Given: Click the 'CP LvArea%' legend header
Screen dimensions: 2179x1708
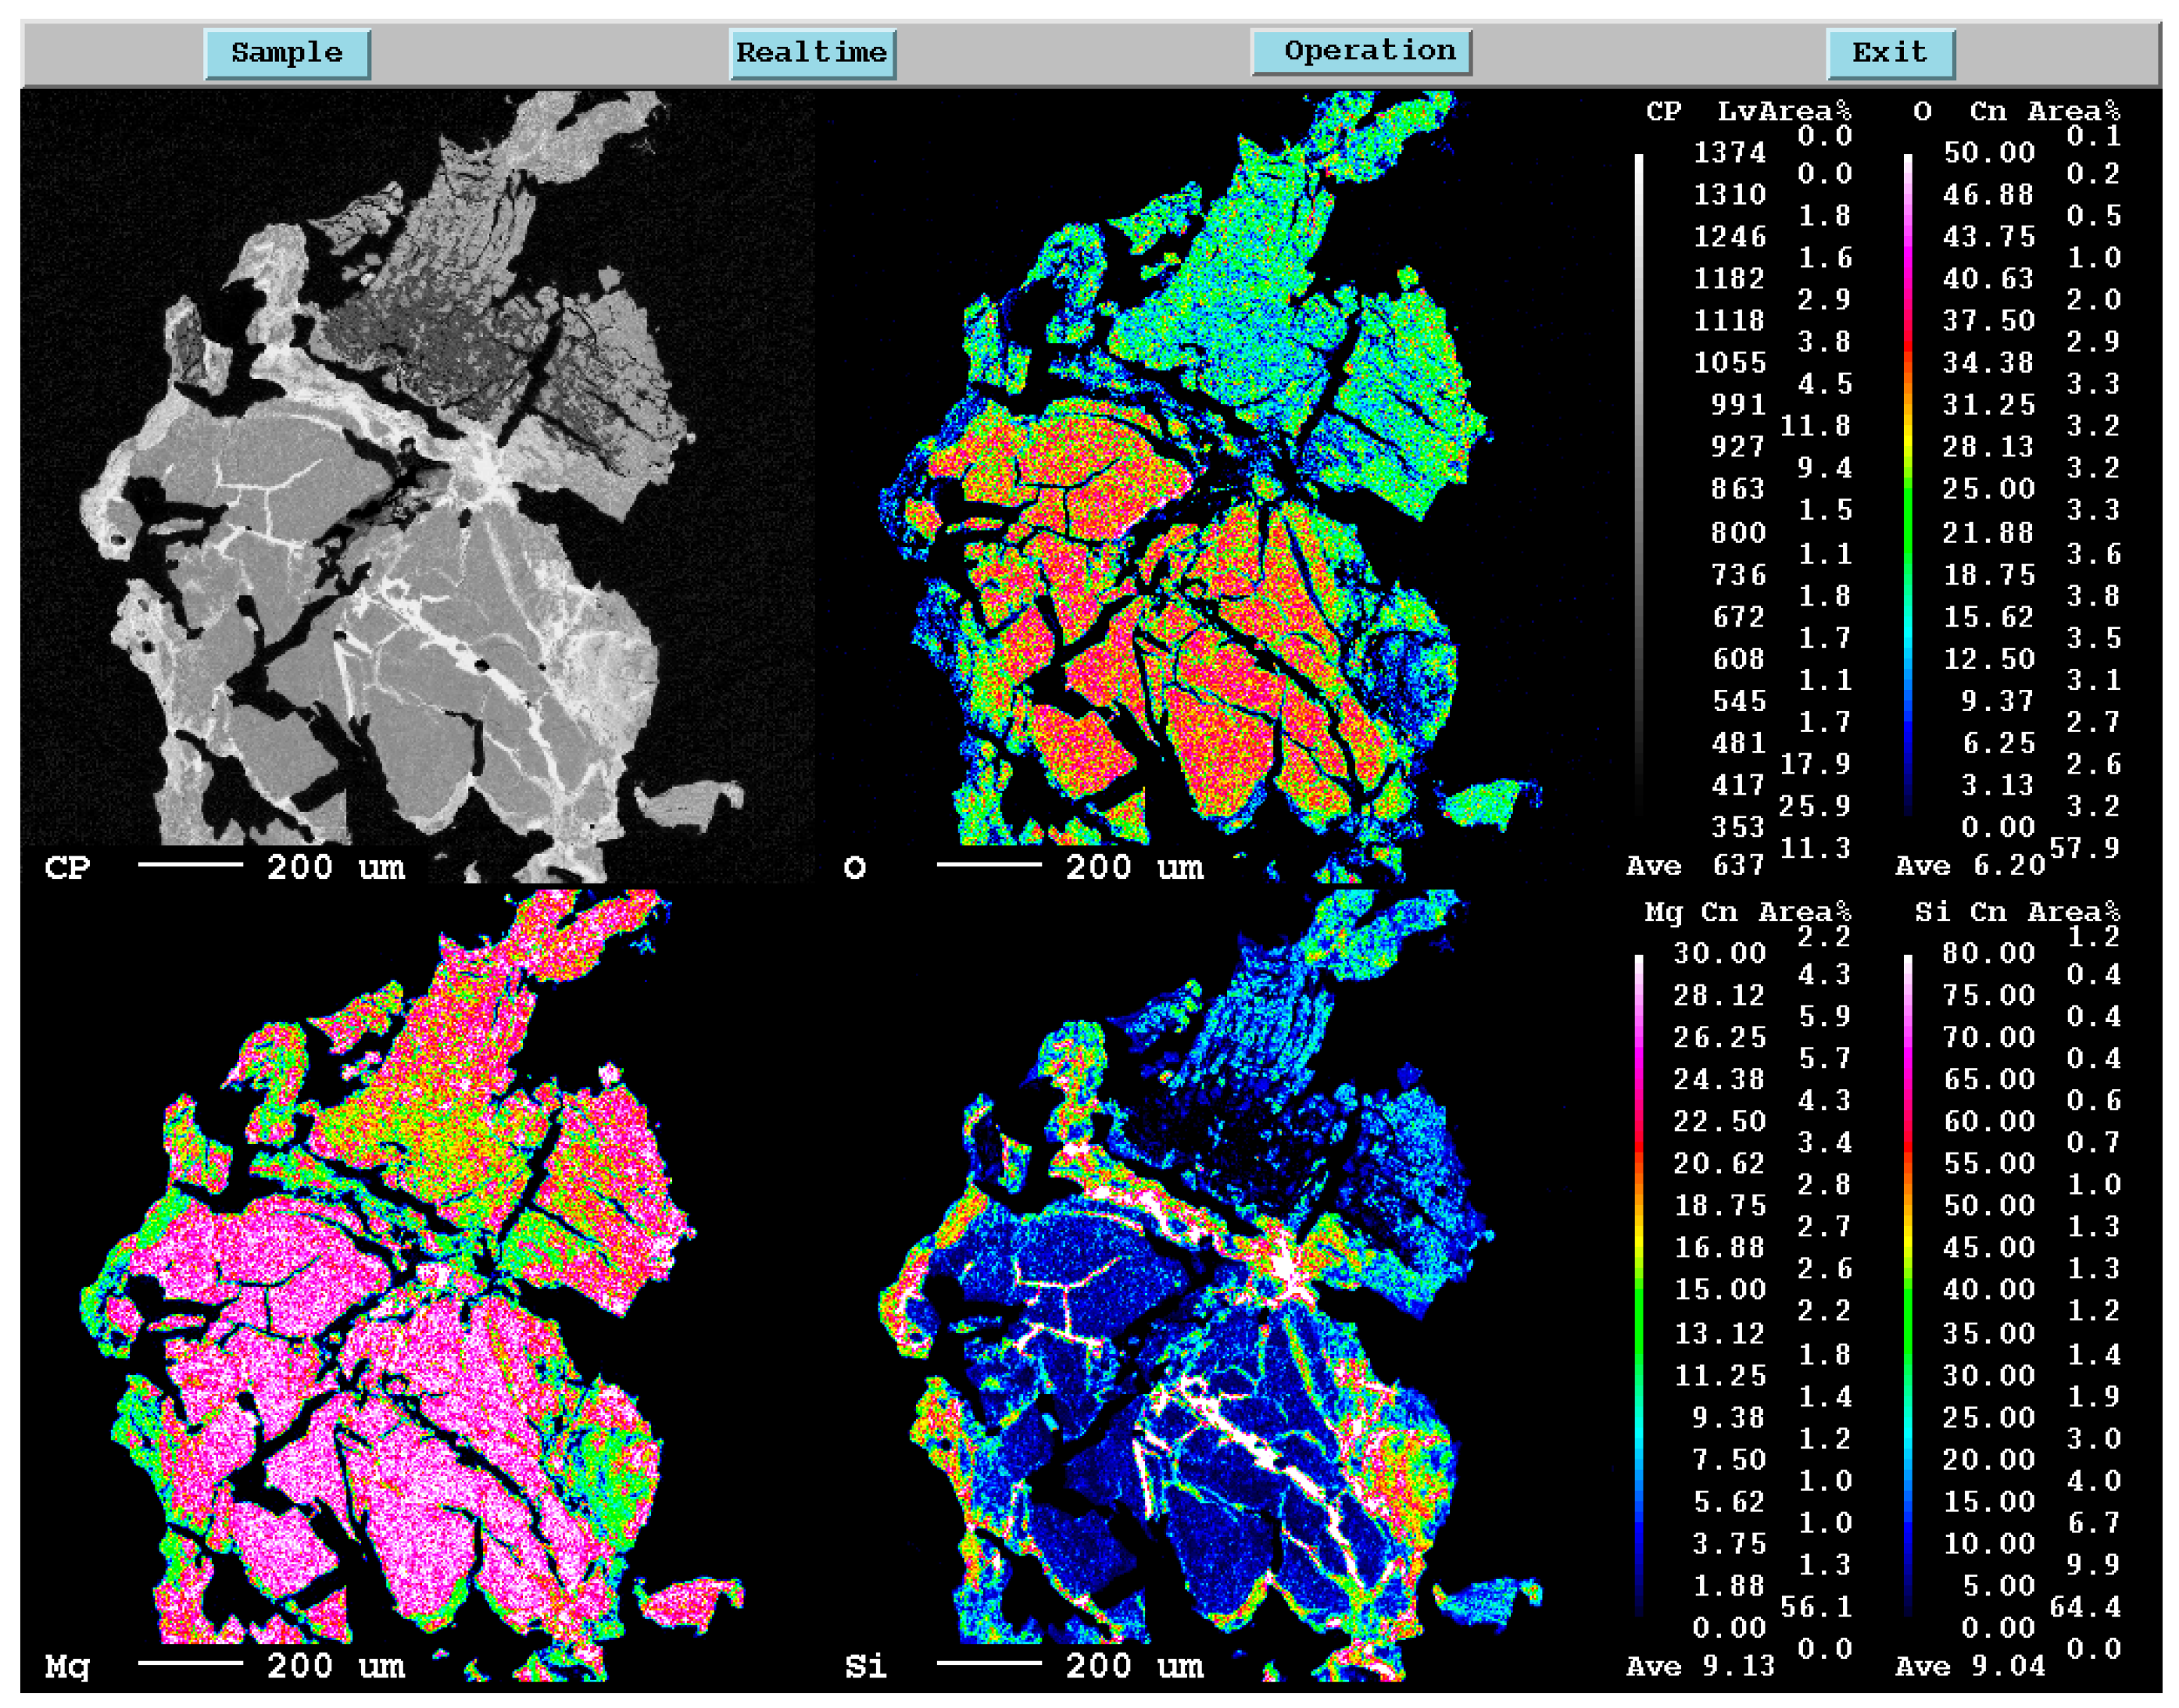Looking at the screenshot, I should tap(1748, 111).
